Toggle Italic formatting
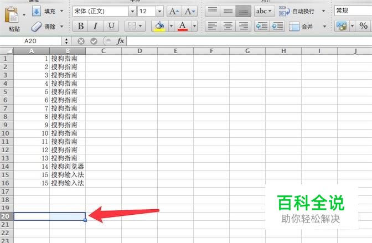 click(95, 26)
